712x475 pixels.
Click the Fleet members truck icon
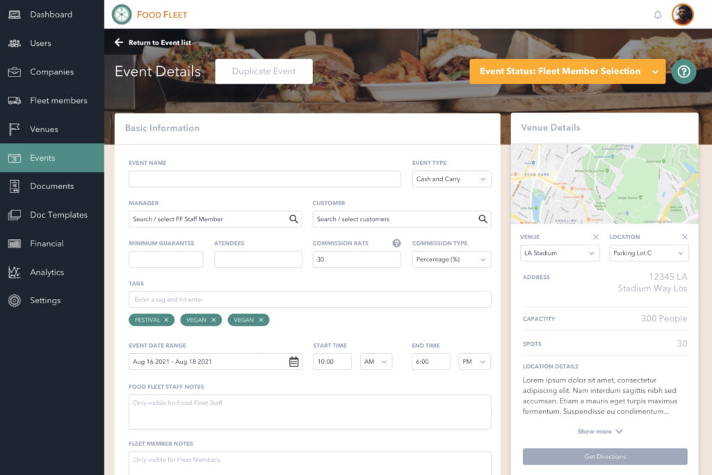tap(15, 100)
